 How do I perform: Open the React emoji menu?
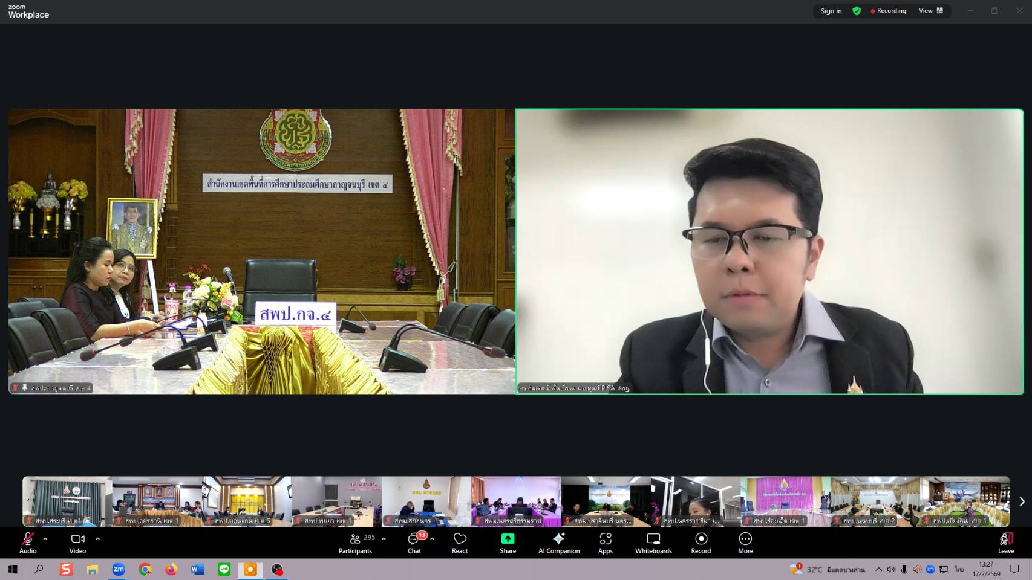pos(460,542)
